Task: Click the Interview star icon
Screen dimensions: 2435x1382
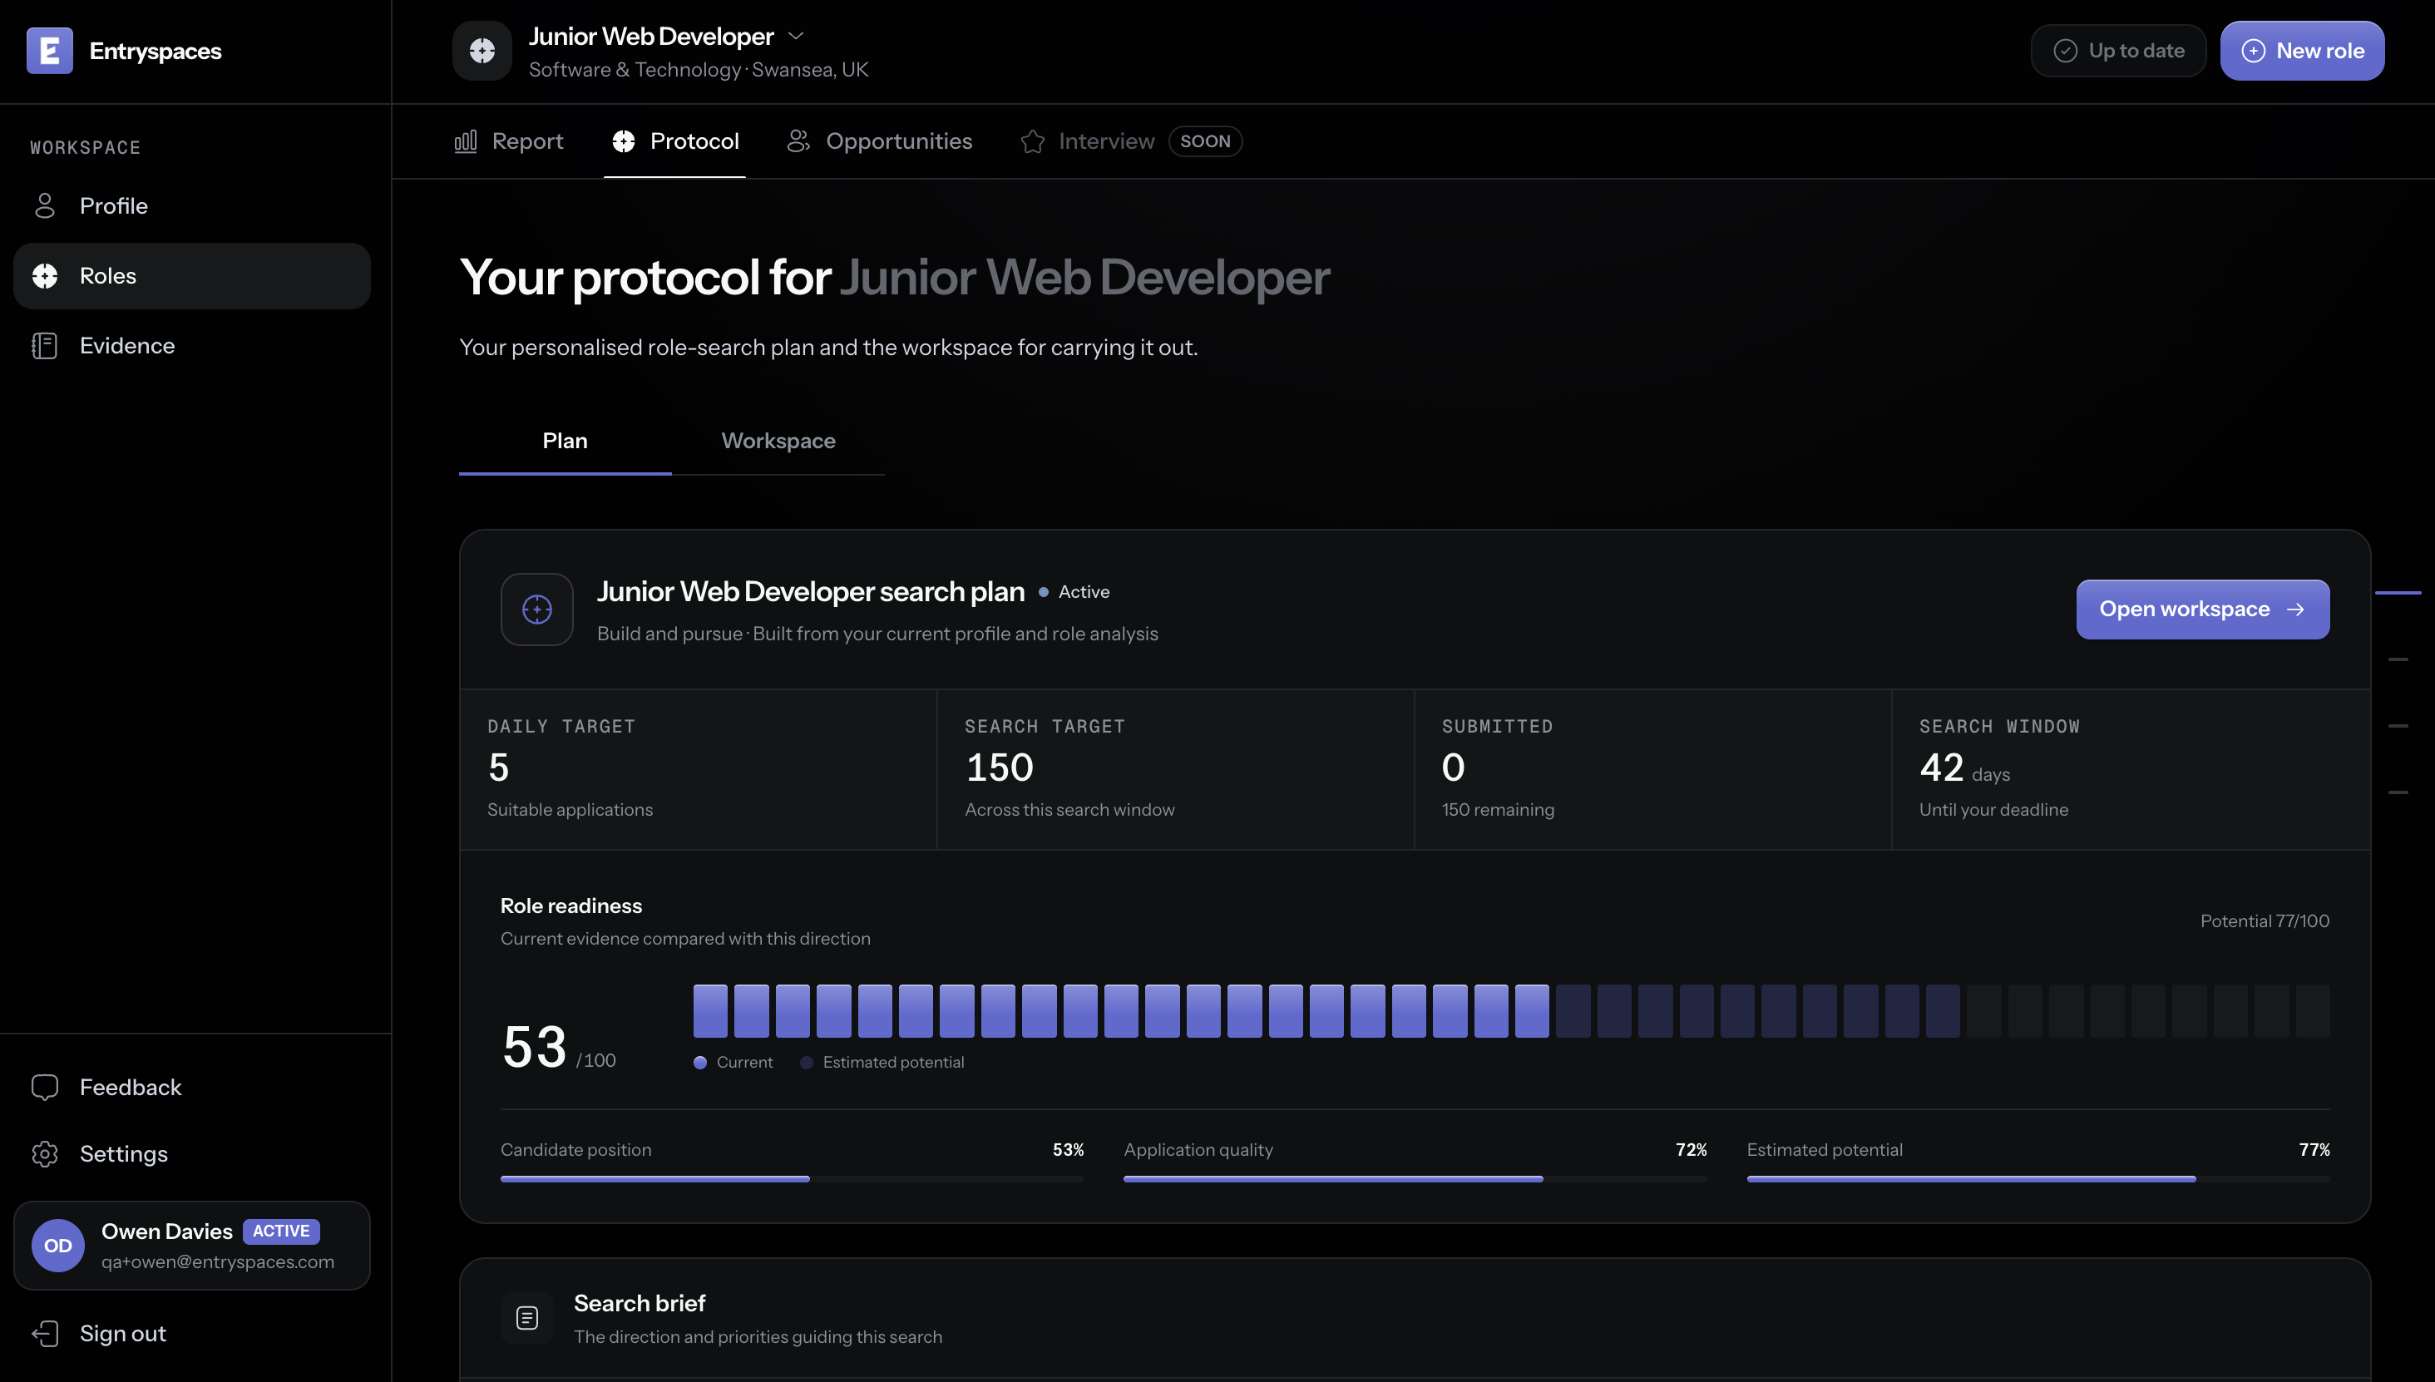Action: 1033,141
